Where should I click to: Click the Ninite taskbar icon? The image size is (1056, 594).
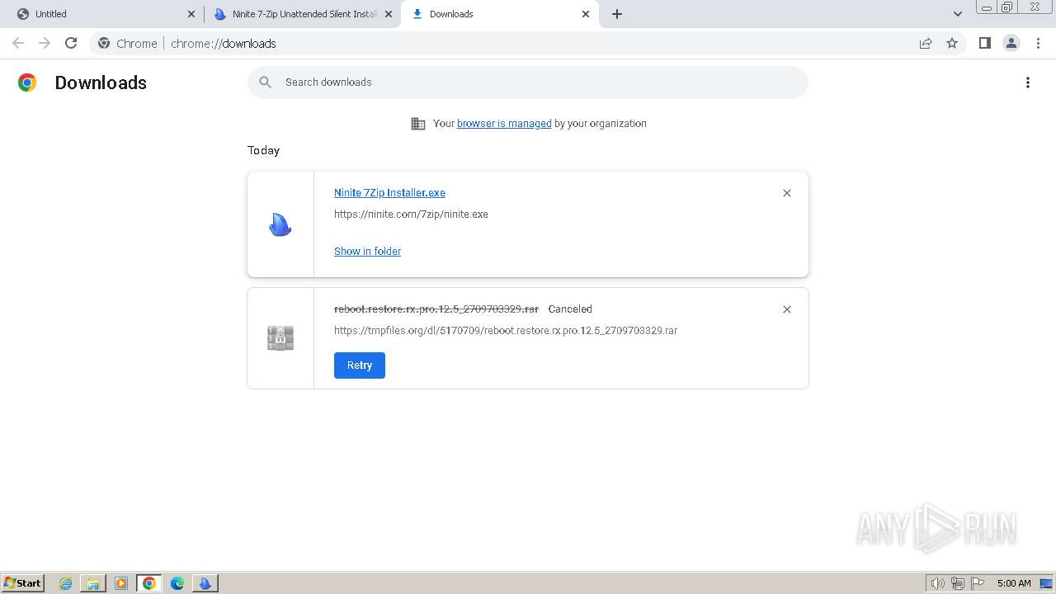[x=205, y=583]
